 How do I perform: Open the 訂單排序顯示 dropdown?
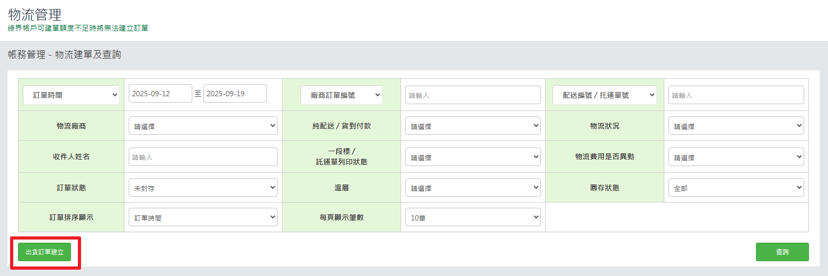tap(203, 217)
